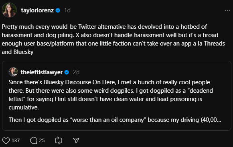Click the quoted line about oil company
Viewport: 233px width, 147px height.
(x=115, y=120)
